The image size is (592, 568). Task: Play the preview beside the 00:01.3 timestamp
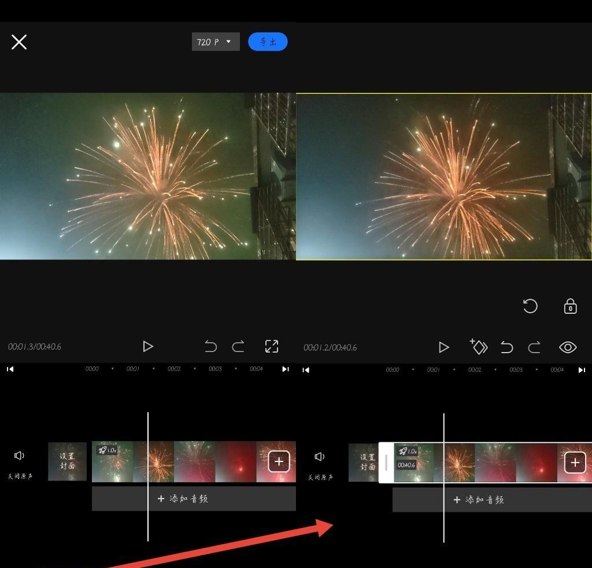[148, 346]
